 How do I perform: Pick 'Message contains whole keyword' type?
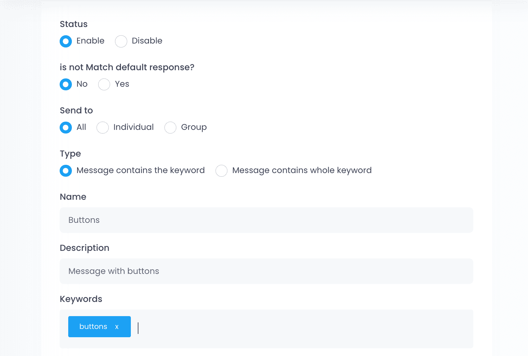[x=221, y=171]
